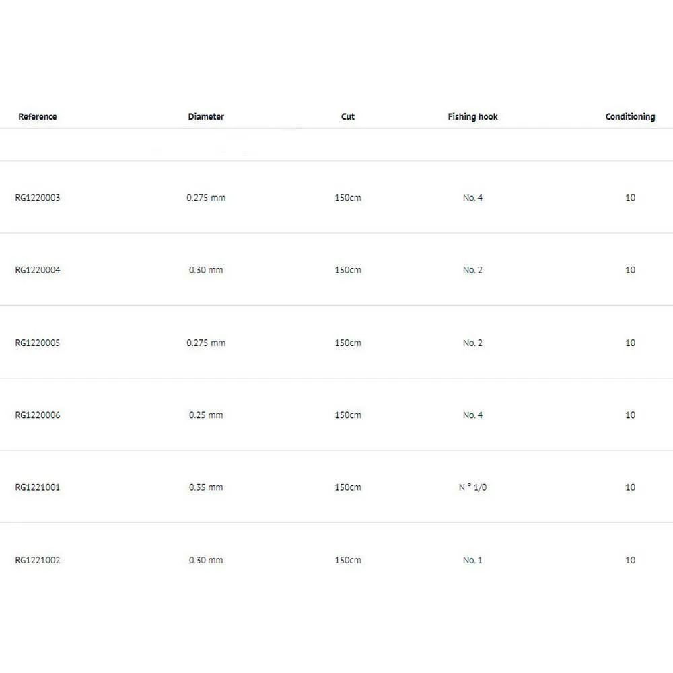This screenshot has height=673, width=673.
Task: Choose the RG1220006 reference entry
Action: tap(38, 415)
